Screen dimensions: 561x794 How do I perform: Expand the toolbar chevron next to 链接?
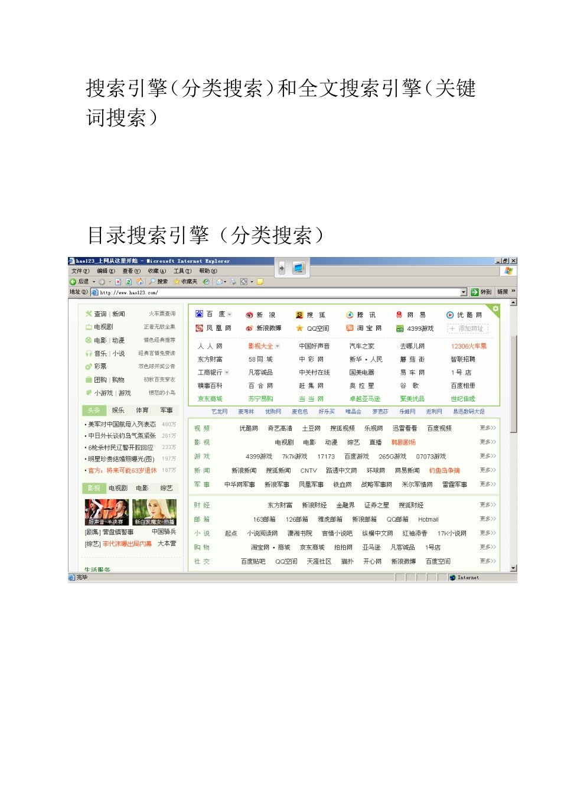(x=513, y=291)
